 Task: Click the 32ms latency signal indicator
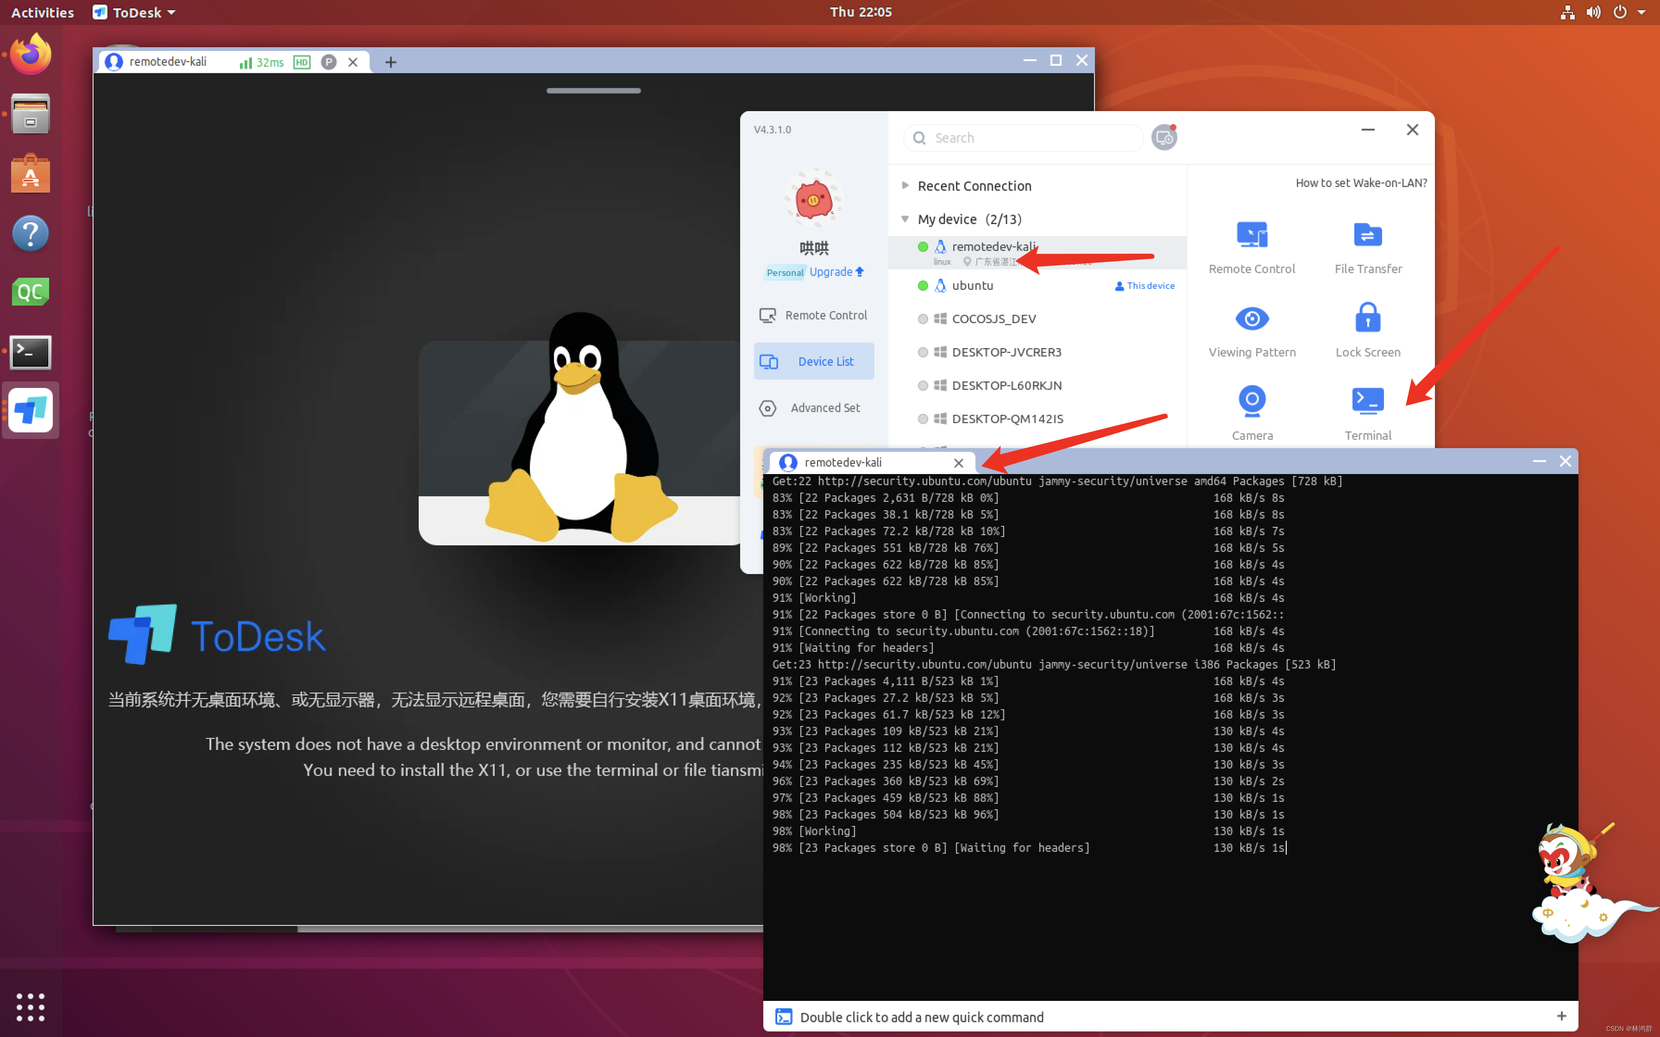tap(261, 62)
